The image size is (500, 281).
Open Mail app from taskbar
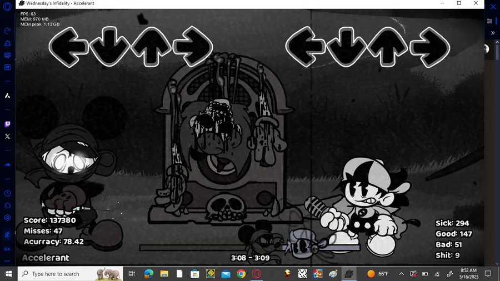pyautogui.click(x=226, y=274)
